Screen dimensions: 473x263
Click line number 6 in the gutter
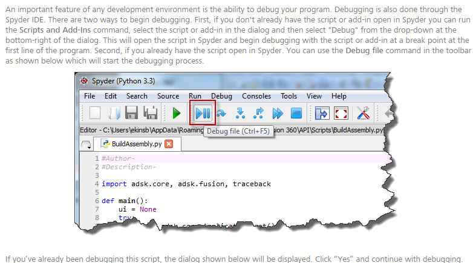point(97,201)
